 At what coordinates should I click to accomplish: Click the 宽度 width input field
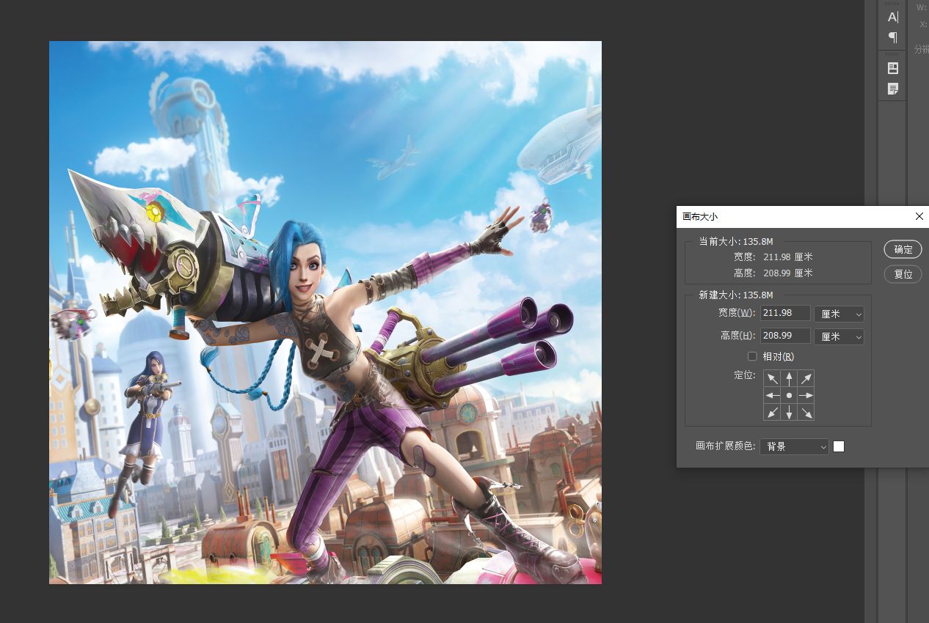pos(785,314)
